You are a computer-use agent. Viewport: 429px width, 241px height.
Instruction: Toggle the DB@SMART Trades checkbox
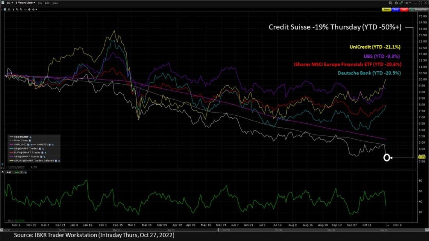tap(40, 149)
